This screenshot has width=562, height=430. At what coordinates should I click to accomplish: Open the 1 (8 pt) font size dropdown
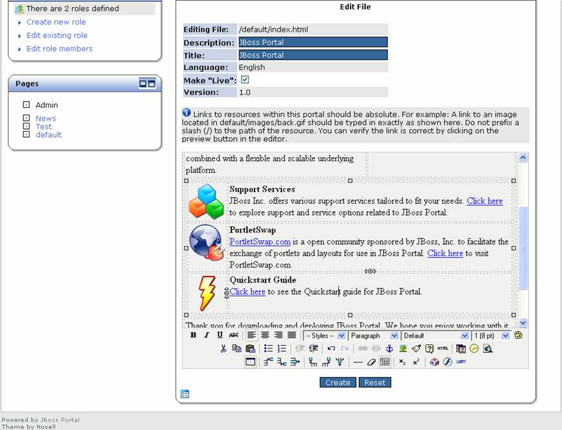(x=491, y=336)
